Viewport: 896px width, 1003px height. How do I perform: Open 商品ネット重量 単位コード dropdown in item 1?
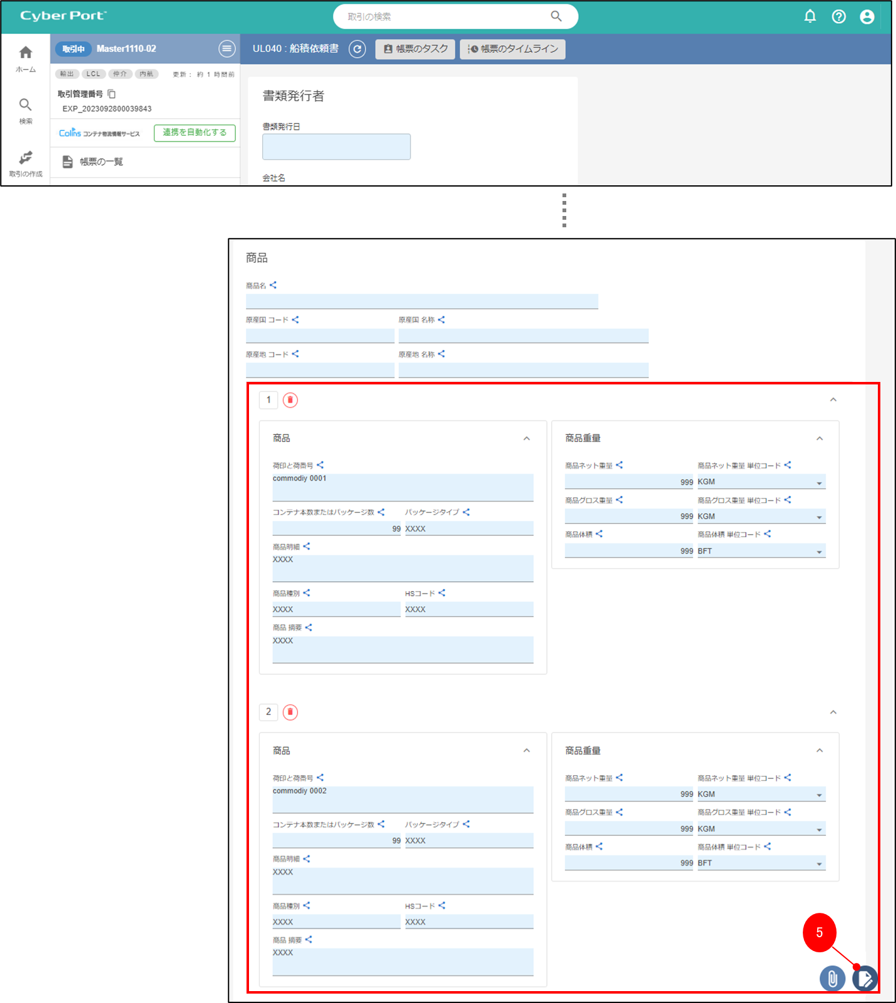click(818, 483)
